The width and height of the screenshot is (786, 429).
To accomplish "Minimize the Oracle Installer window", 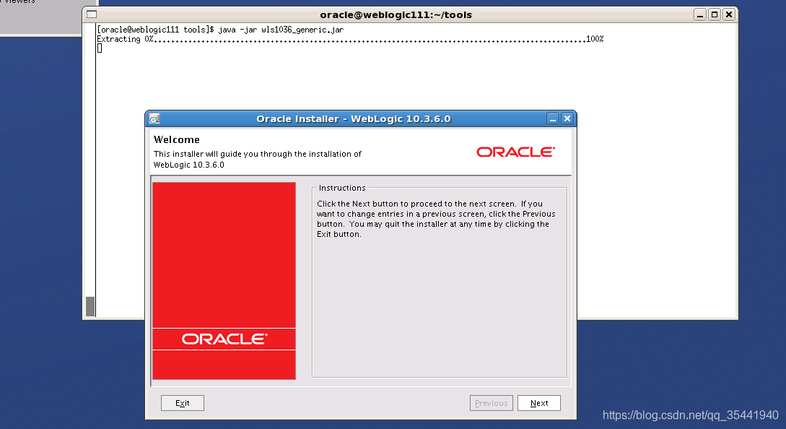I will point(552,119).
